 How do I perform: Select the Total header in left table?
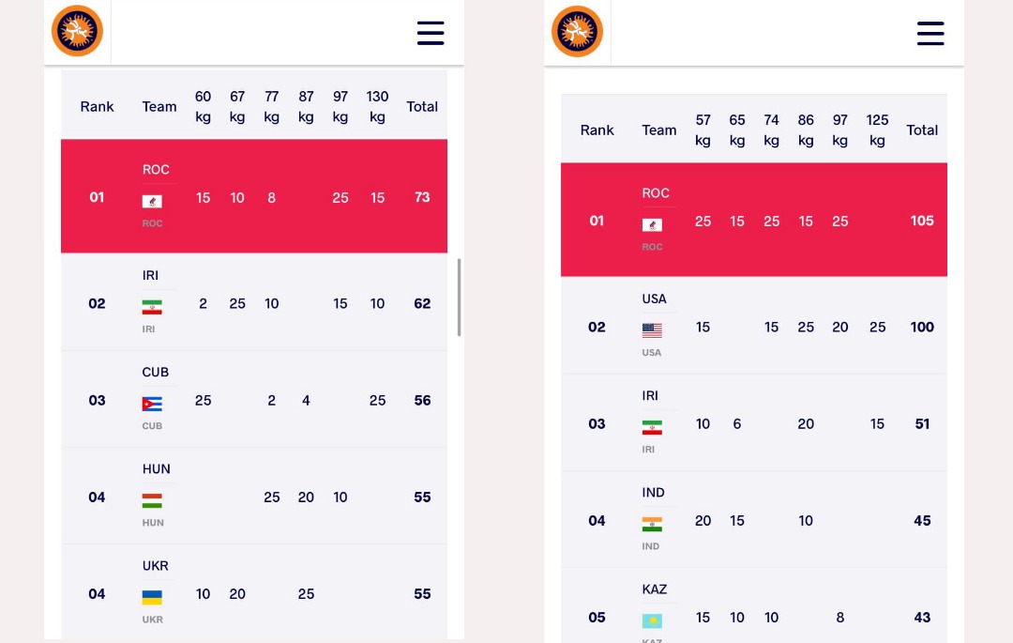pyautogui.click(x=422, y=107)
